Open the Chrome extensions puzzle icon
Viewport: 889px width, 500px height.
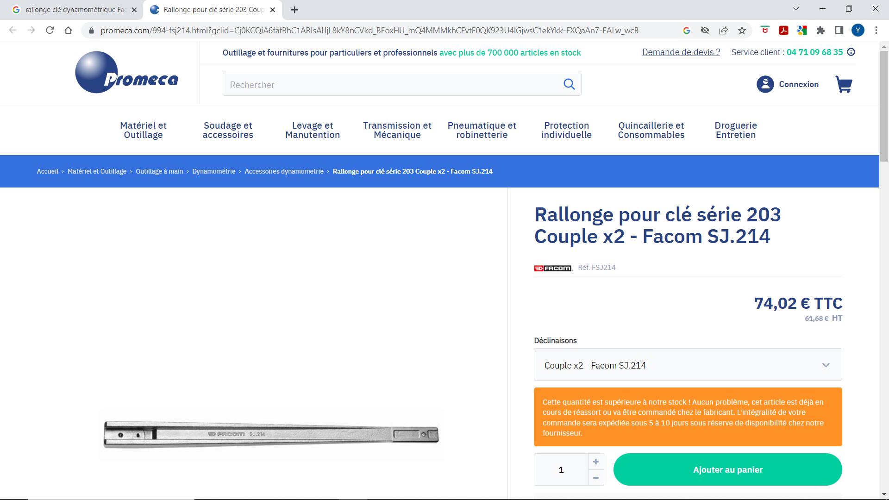[x=820, y=31]
